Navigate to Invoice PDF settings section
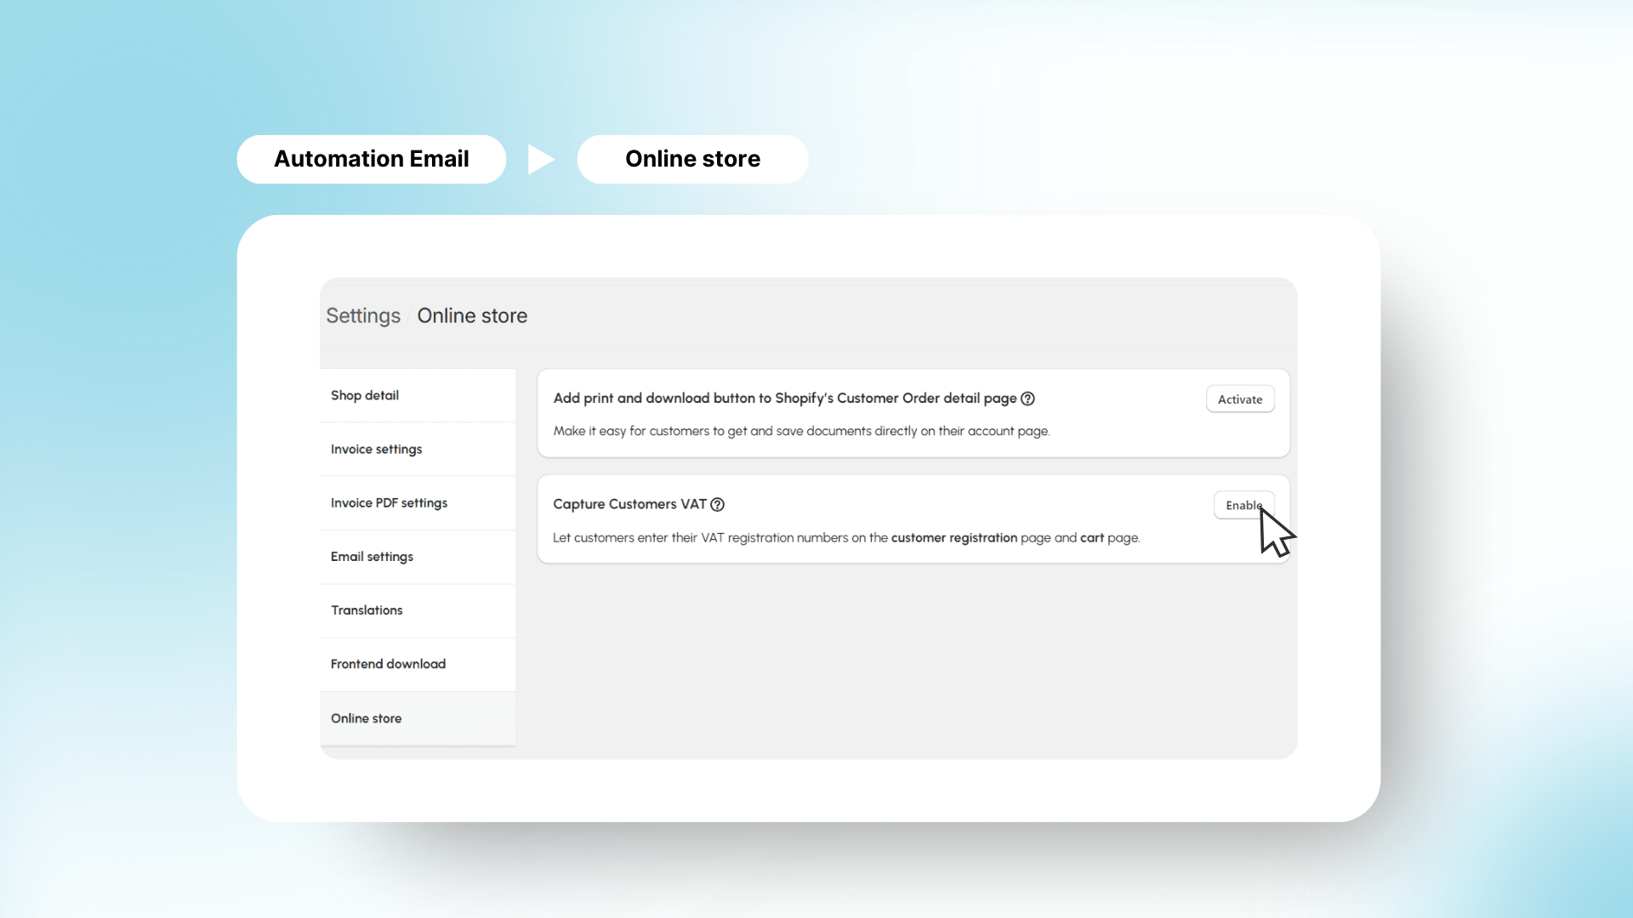The height and width of the screenshot is (918, 1633). pyautogui.click(x=388, y=502)
